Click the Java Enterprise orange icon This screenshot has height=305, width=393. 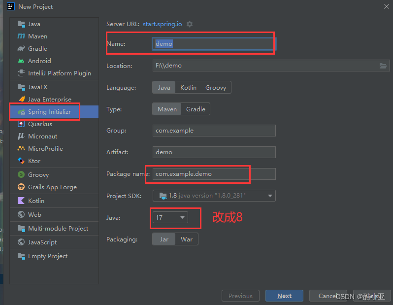tap(22, 99)
